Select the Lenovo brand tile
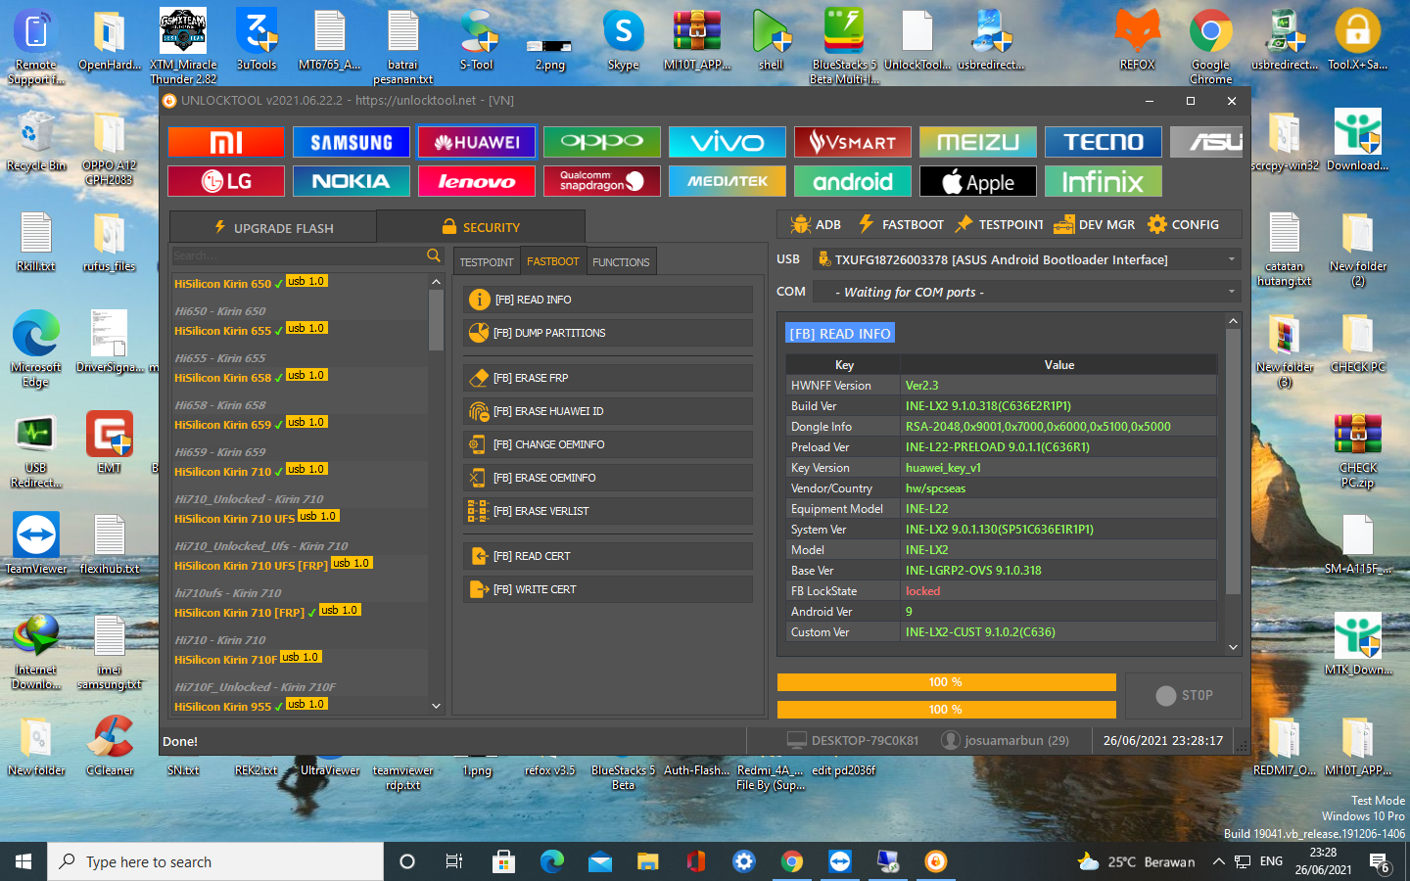Image resolution: width=1410 pixels, height=881 pixels. 477,181
